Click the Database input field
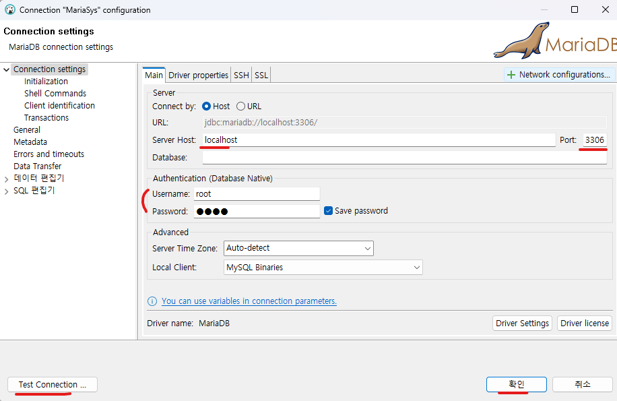Image resolution: width=617 pixels, height=401 pixels. click(x=405, y=158)
